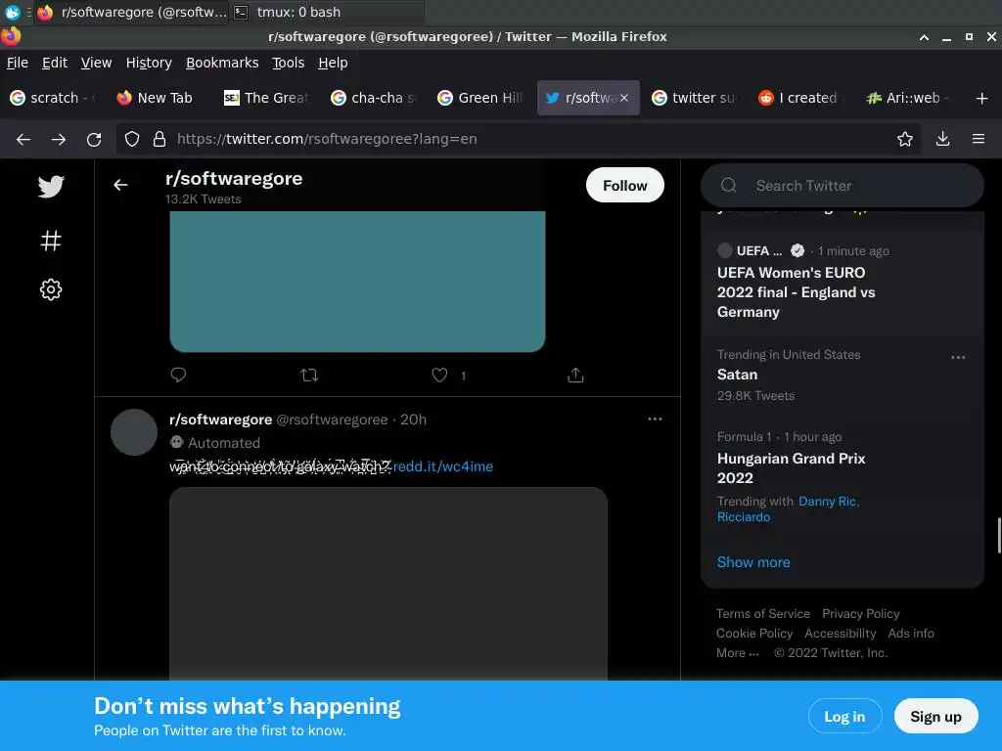
Task: Focus the Search Twitter field
Action: pos(843,185)
